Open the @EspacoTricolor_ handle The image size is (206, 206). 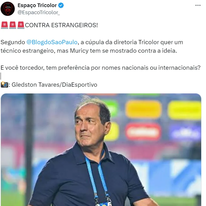pos(39,12)
